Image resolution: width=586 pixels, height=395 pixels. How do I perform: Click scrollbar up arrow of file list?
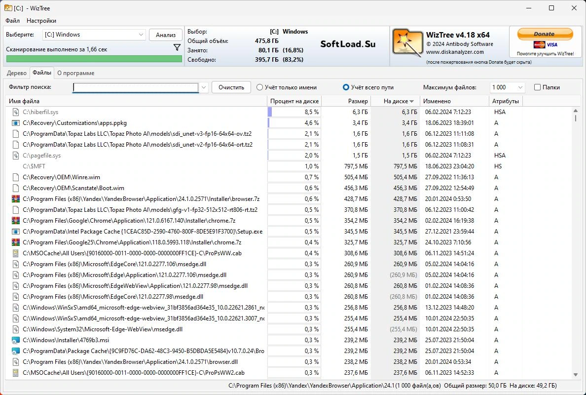click(x=576, y=111)
